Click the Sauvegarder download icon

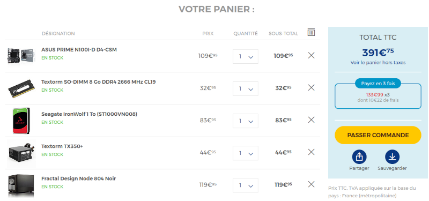(x=392, y=157)
